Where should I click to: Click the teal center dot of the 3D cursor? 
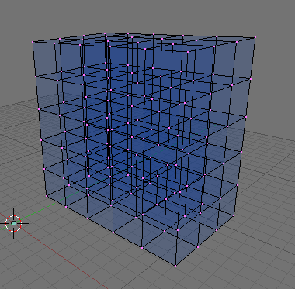(x=14, y=223)
